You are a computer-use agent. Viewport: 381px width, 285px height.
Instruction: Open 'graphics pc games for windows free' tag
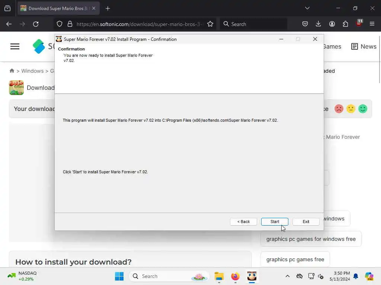[311, 239]
